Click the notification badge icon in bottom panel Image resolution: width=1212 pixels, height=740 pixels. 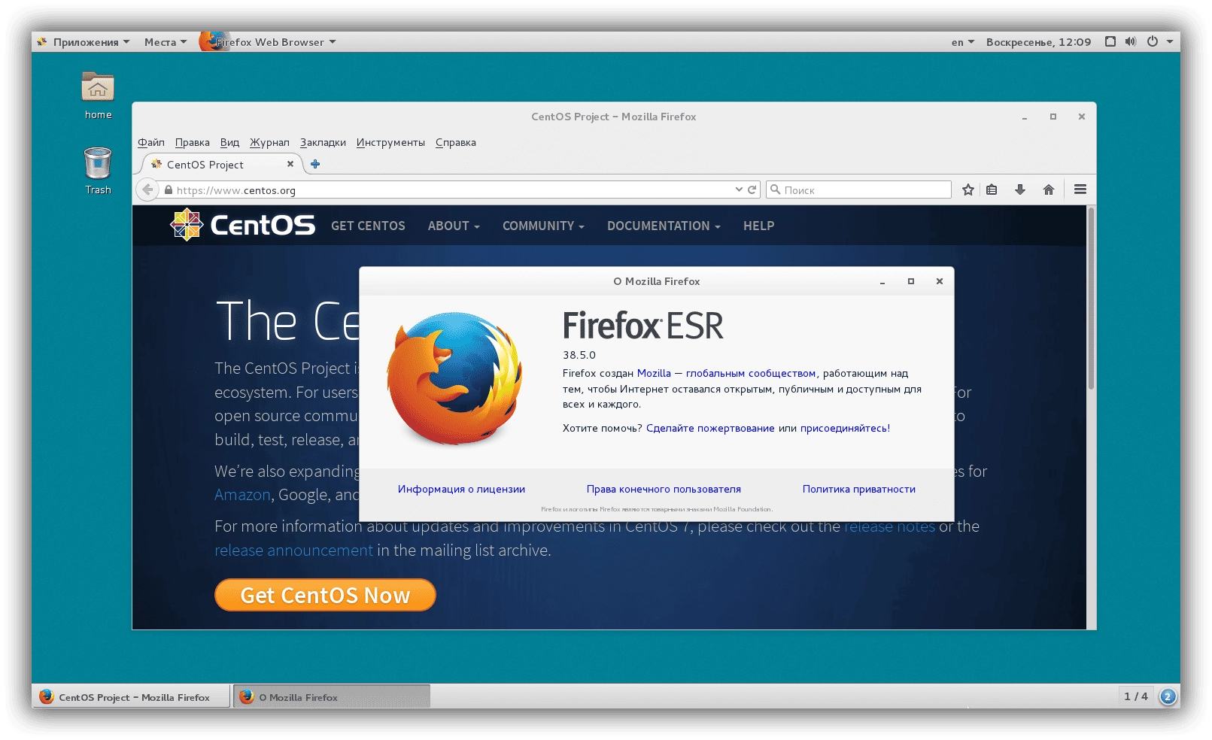point(1168,696)
